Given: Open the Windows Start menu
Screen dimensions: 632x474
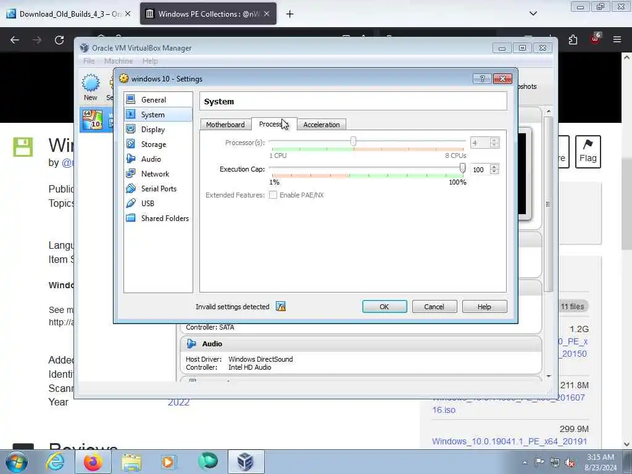Looking at the screenshot, I should (x=16, y=462).
